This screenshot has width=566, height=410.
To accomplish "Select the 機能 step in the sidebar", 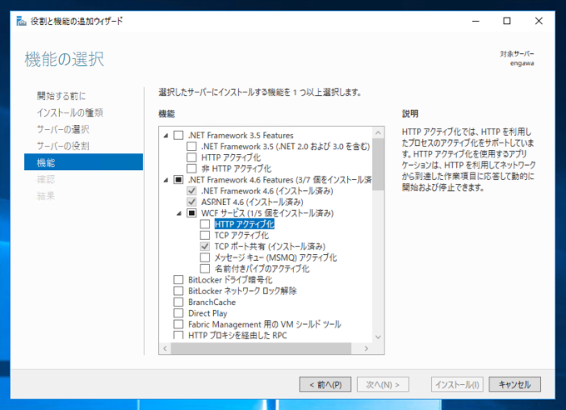I will tap(83, 162).
